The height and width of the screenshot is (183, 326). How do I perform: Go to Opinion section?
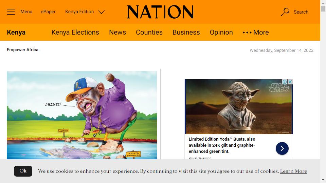point(221,33)
